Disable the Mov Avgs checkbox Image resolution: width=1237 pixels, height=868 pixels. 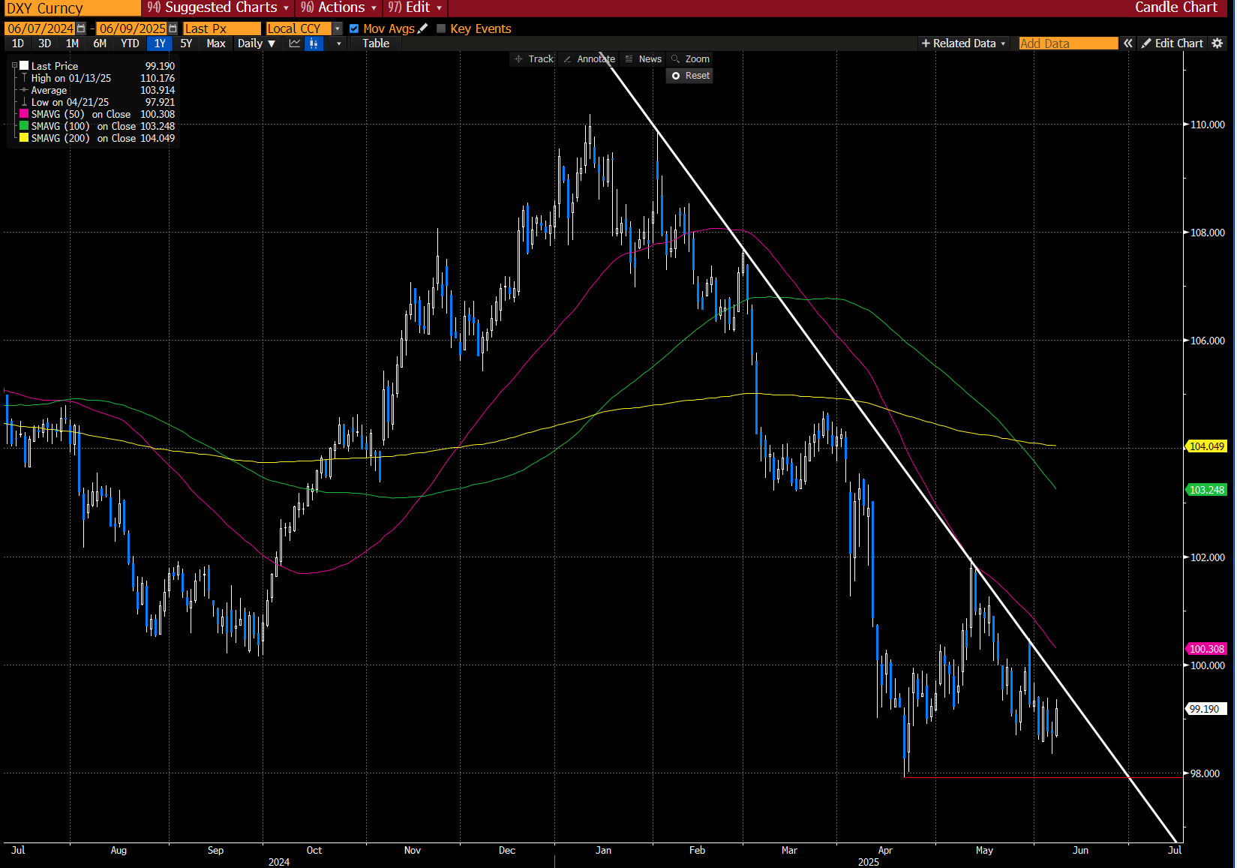click(x=354, y=29)
